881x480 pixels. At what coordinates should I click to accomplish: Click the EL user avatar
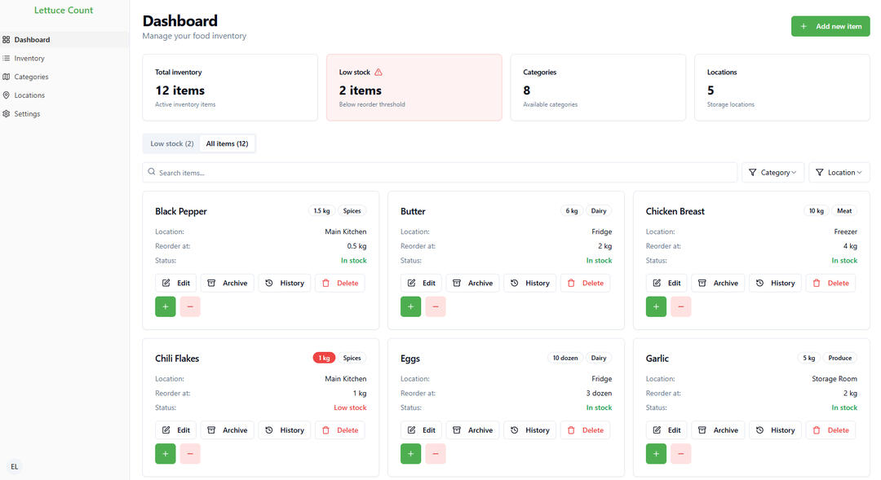click(14, 467)
